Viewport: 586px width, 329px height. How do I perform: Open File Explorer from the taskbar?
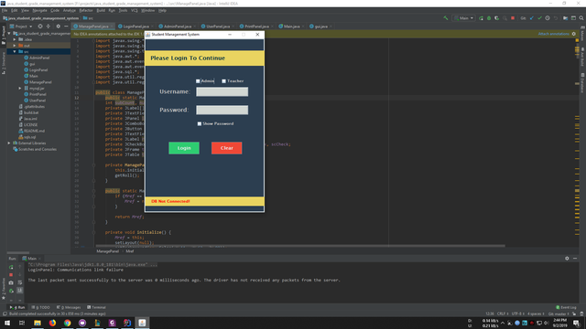[38, 323]
